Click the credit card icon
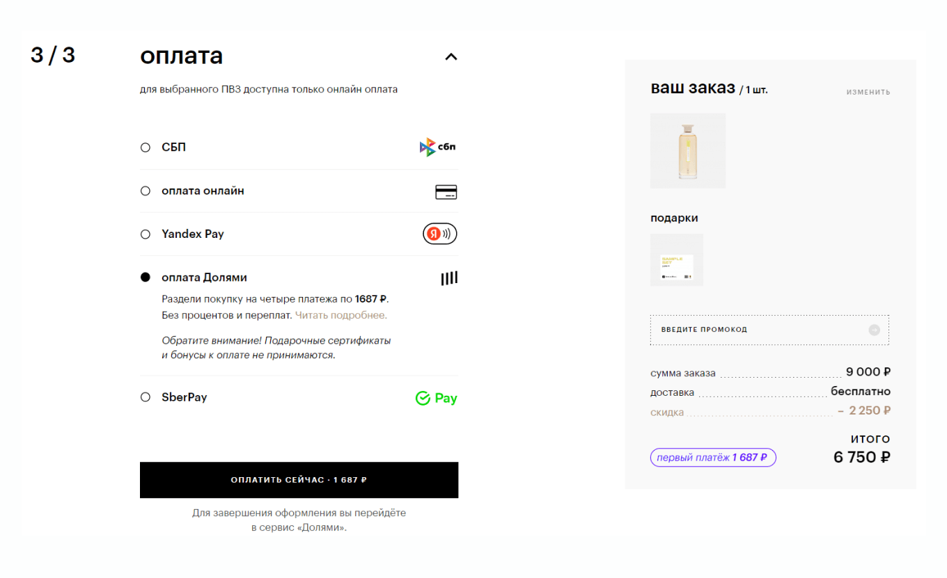Image resolution: width=947 pixels, height=578 pixels. pyautogui.click(x=446, y=192)
